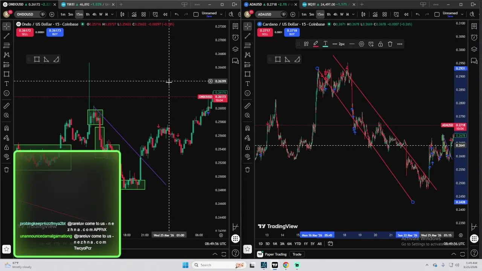Change line color via red pencil swatch
The height and width of the screenshot is (271, 482).
(316, 44)
